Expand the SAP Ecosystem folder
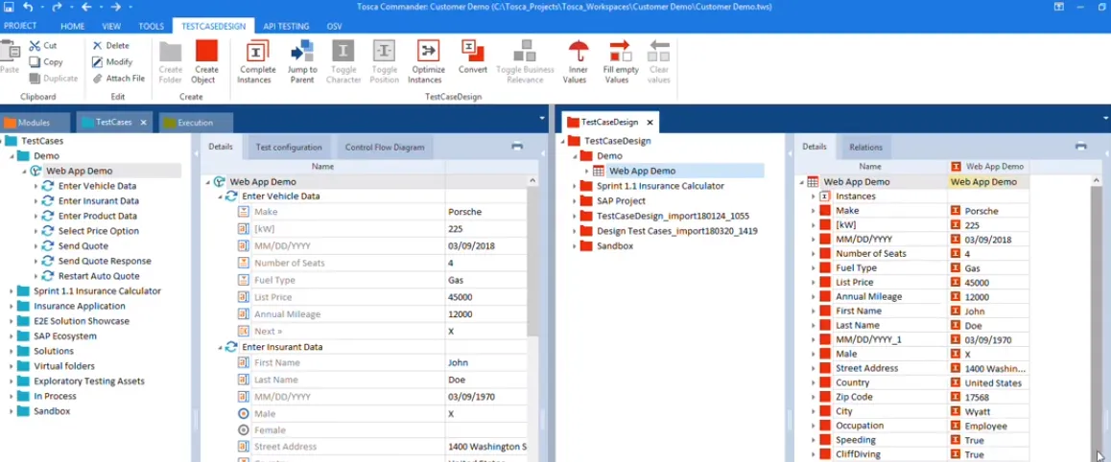 pyautogui.click(x=12, y=336)
